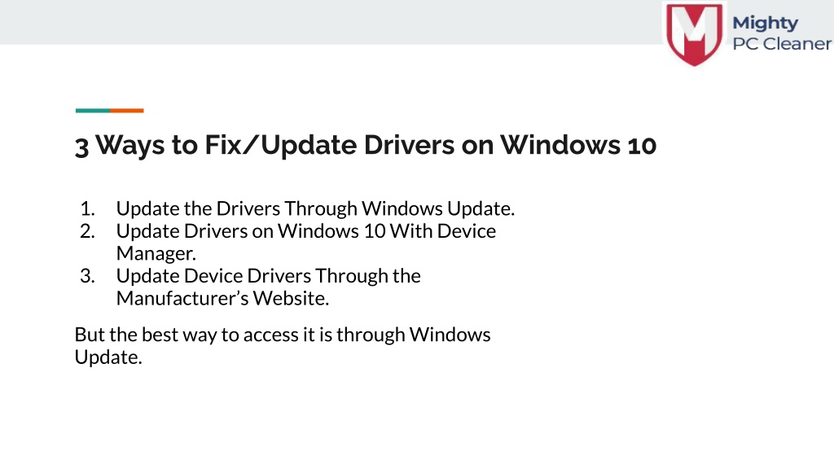Select list item 'Update the Drivers Through Windows Update'
The image size is (834, 469).
(315, 208)
